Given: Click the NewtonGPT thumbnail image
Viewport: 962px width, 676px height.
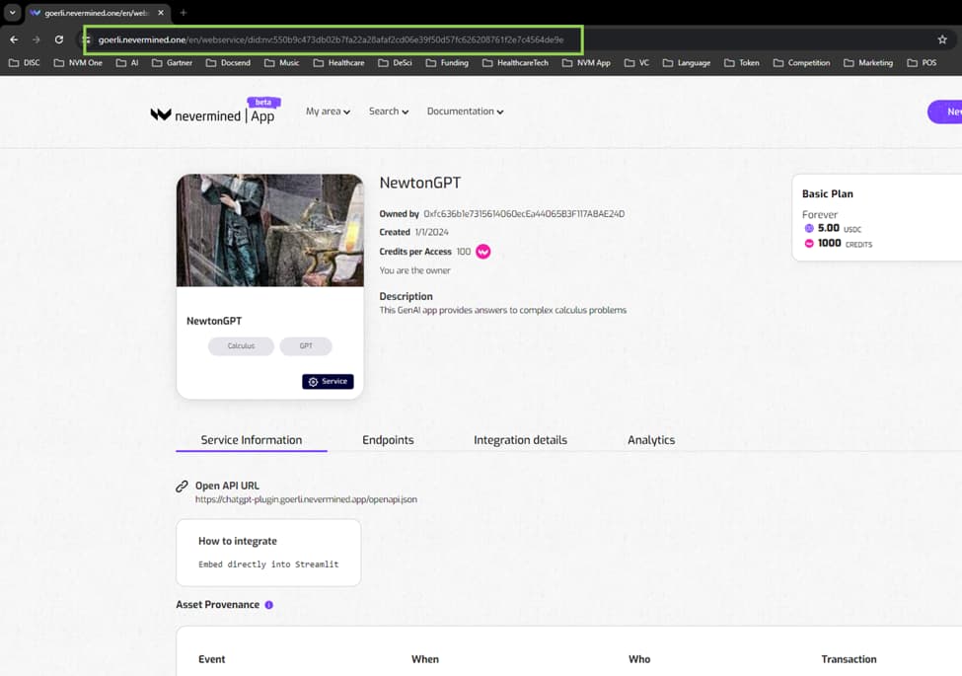Looking at the screenshot, I should click(x=269, y=230).
